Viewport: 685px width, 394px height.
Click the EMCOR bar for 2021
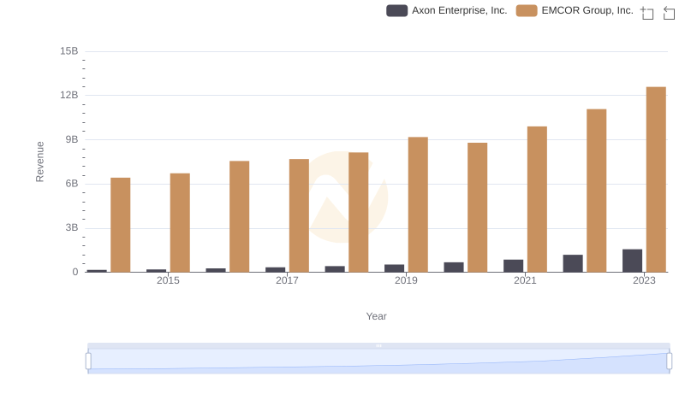(537, 199)
